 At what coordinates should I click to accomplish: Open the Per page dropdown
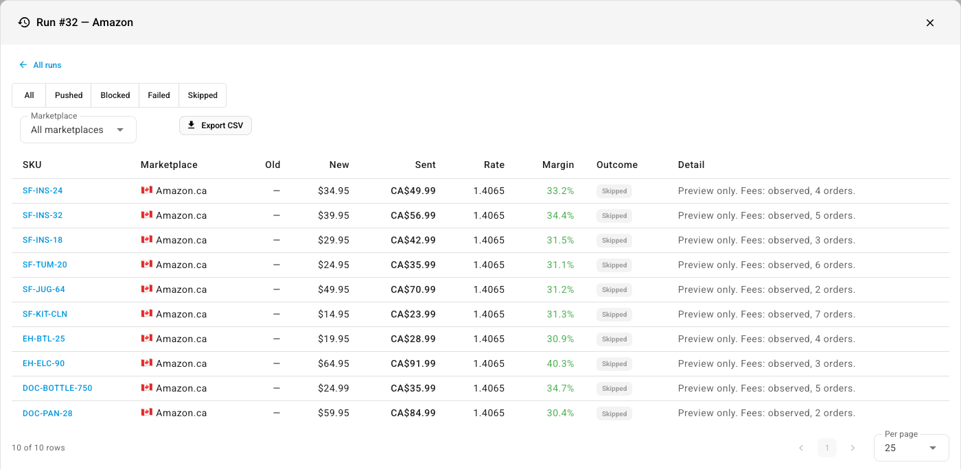(x=912, y=448)
